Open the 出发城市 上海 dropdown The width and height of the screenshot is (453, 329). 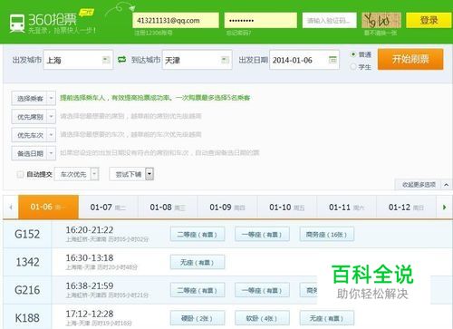coord(78,60)
